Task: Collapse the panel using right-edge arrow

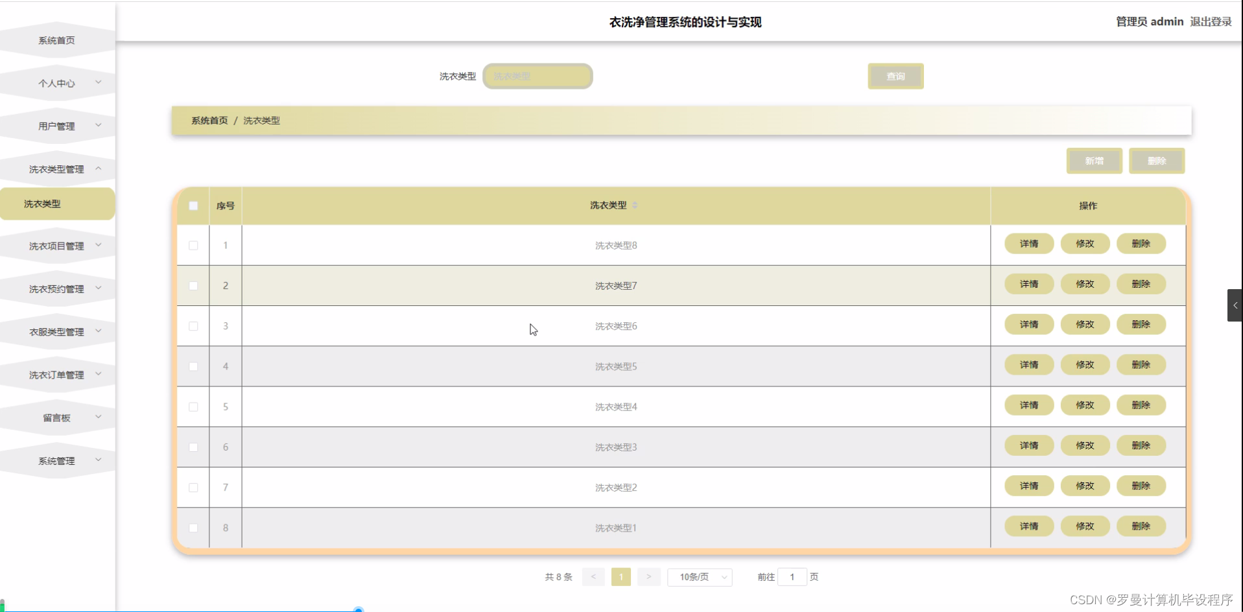Action: (x=1235, y=305)
